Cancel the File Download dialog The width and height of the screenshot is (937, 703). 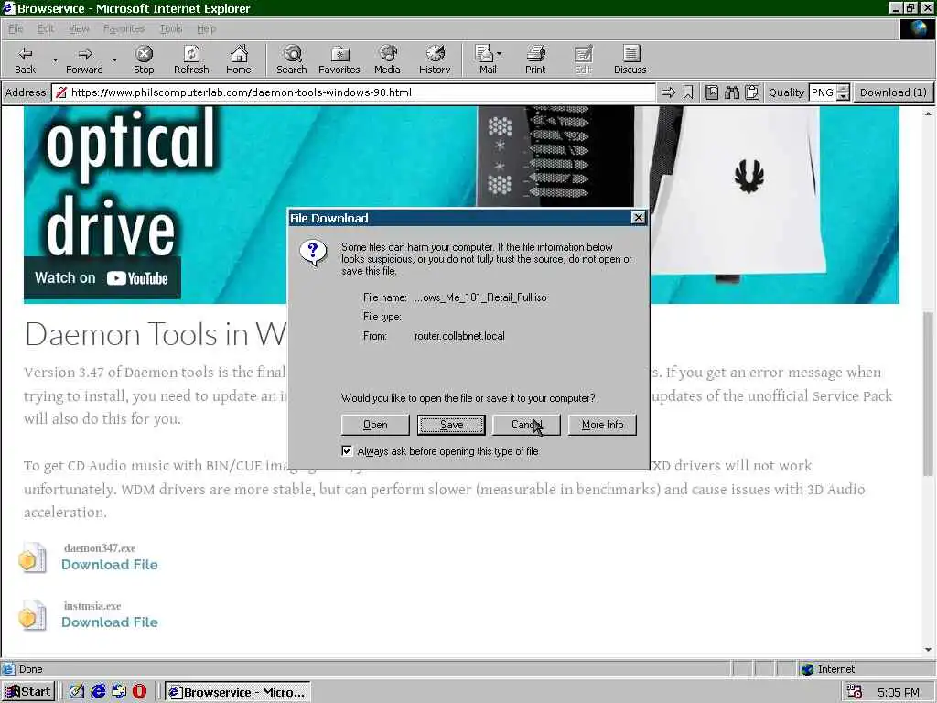pyautogui.click(x=526, y=425)
